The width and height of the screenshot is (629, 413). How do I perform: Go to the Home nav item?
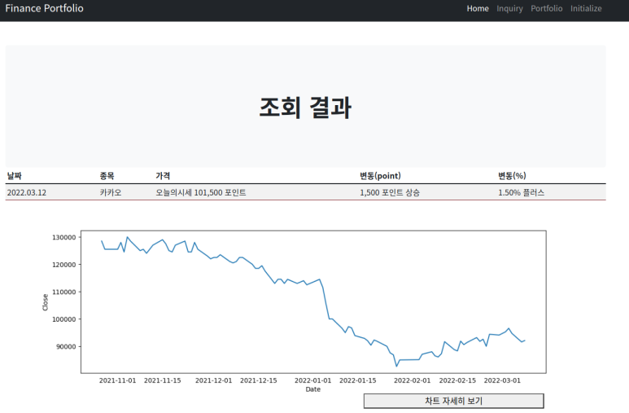(478, 8)
